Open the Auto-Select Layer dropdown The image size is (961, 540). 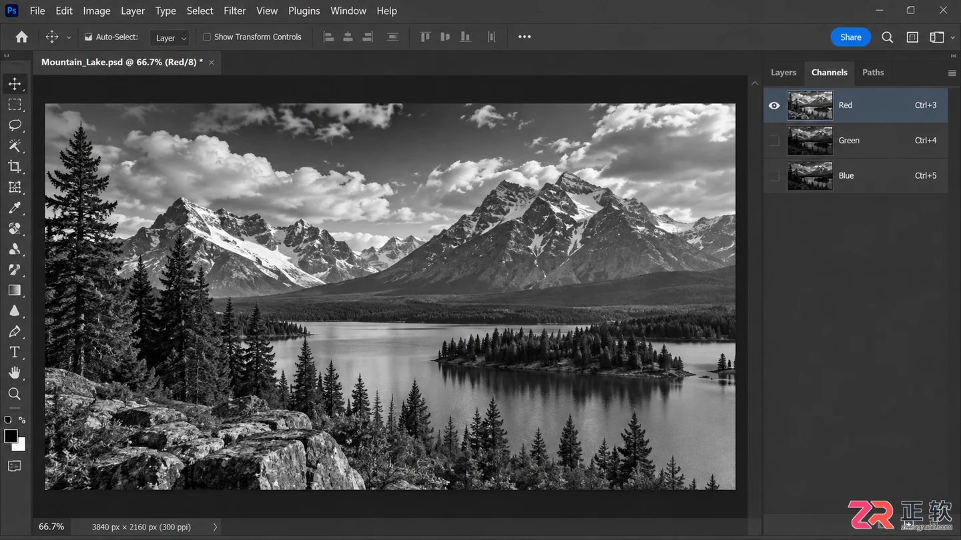pyautogui.click(x=170, y=38)
